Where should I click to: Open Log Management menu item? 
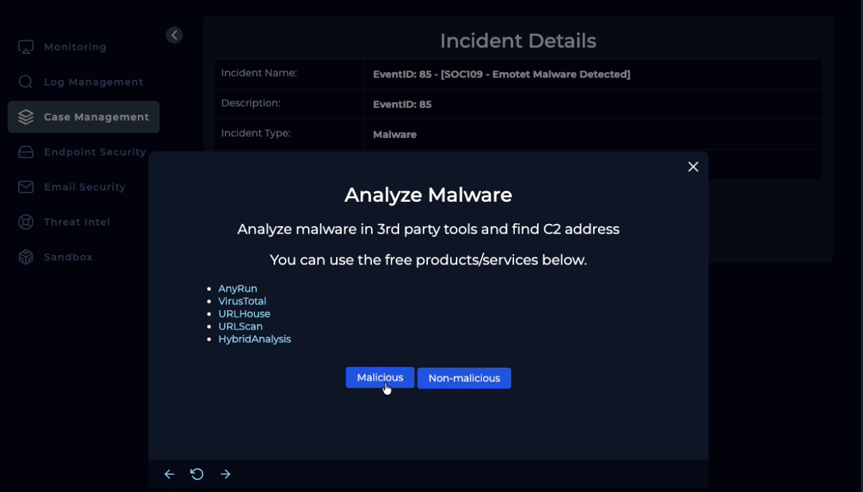pyautogui.click(x=93, y=82)
